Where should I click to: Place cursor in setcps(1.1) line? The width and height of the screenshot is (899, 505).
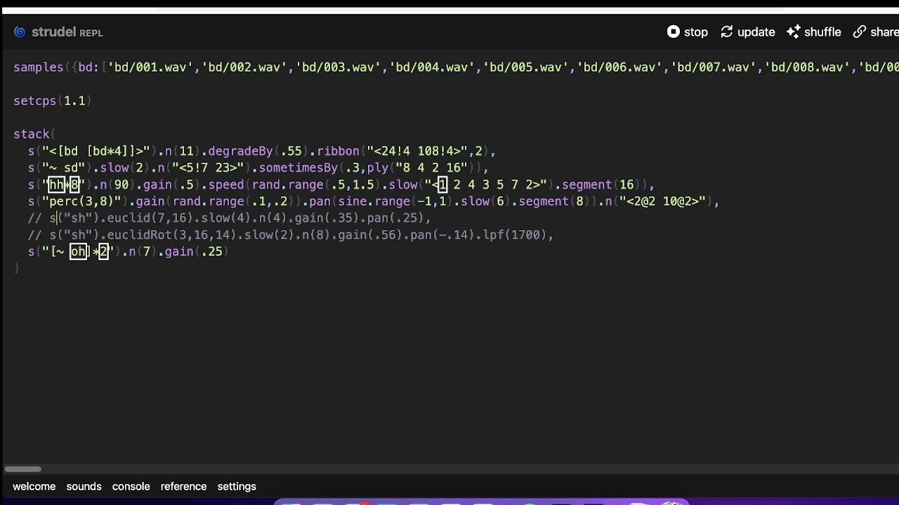[x=53, y=101]
